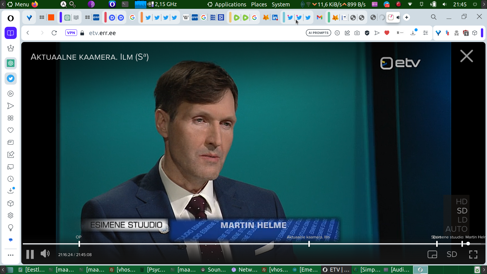Image resolution: width=487 pixels, height=274 pixels.
Task: Click the lightbulb icon in the sidebar
Action: (x=11, y=228)
